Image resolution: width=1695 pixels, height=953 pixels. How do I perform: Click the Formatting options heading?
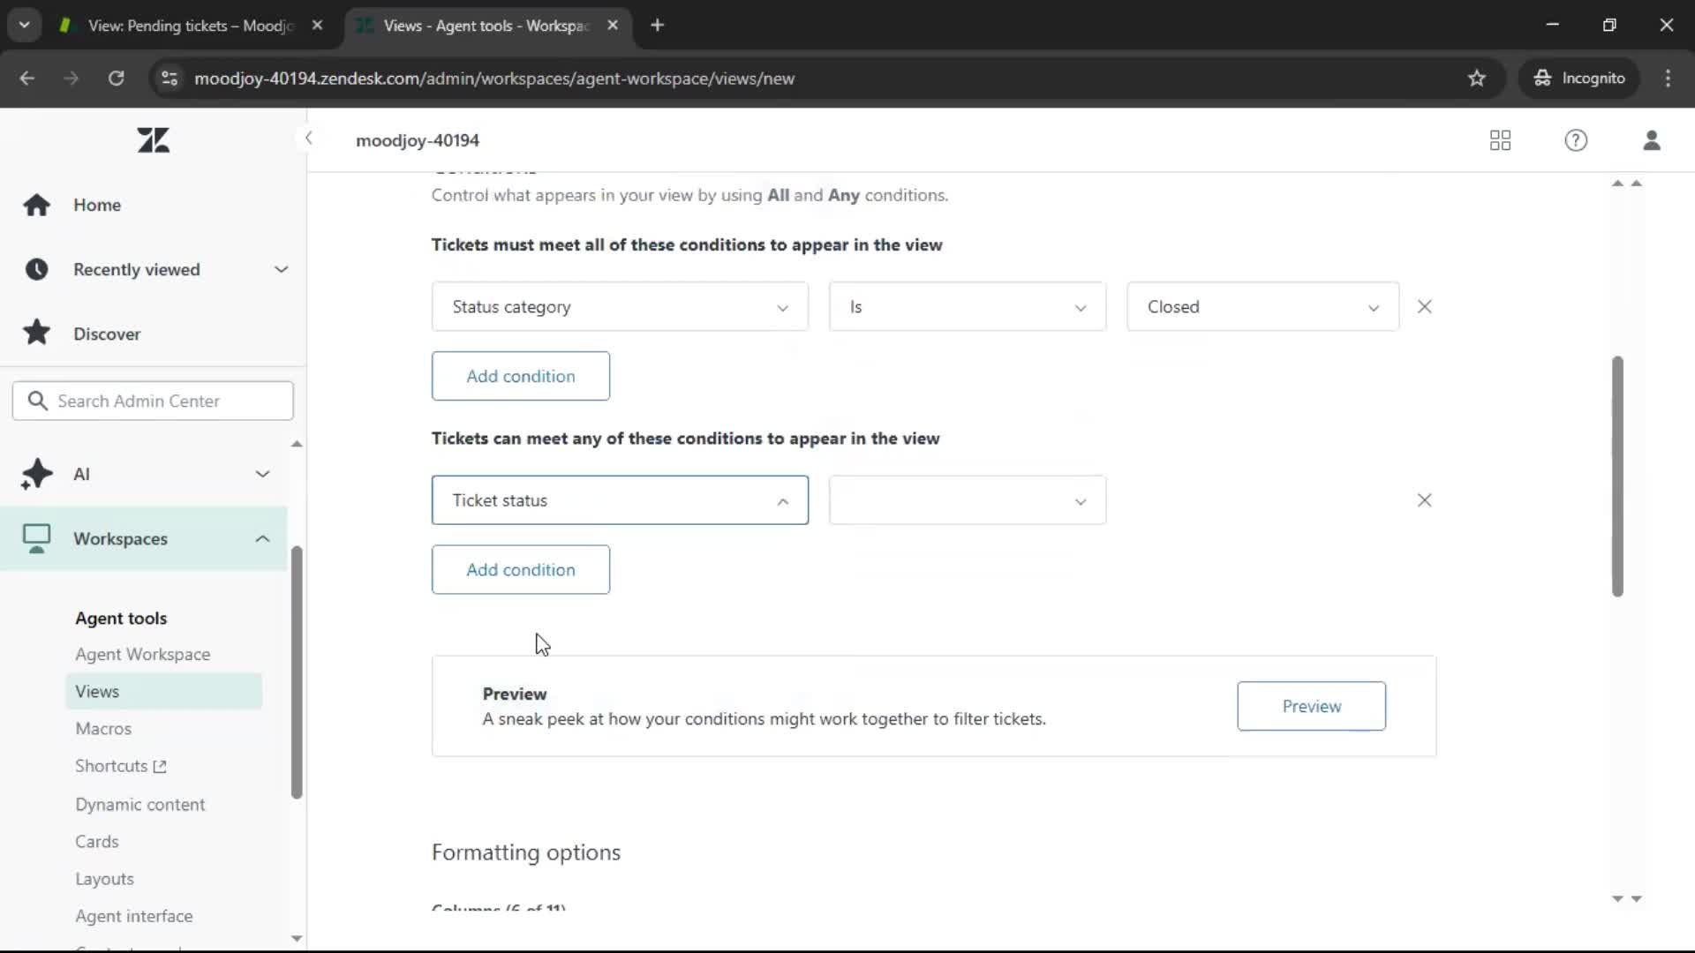point(526,852)
